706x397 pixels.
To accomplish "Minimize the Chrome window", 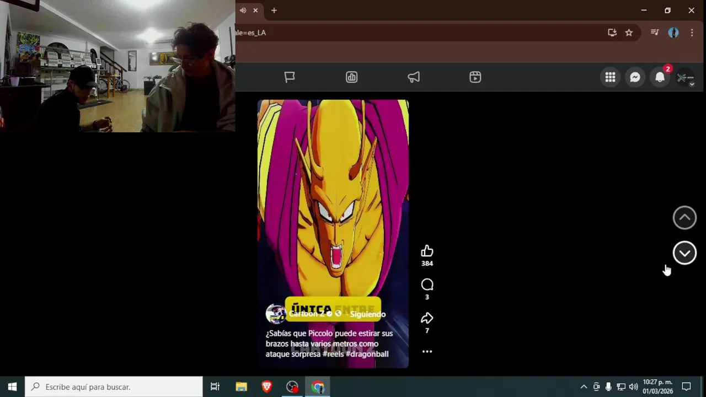I will click(x=644, y=10).
